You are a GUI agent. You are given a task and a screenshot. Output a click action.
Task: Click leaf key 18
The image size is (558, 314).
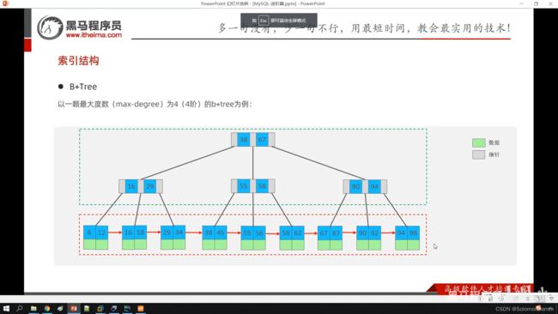(141, 232)
